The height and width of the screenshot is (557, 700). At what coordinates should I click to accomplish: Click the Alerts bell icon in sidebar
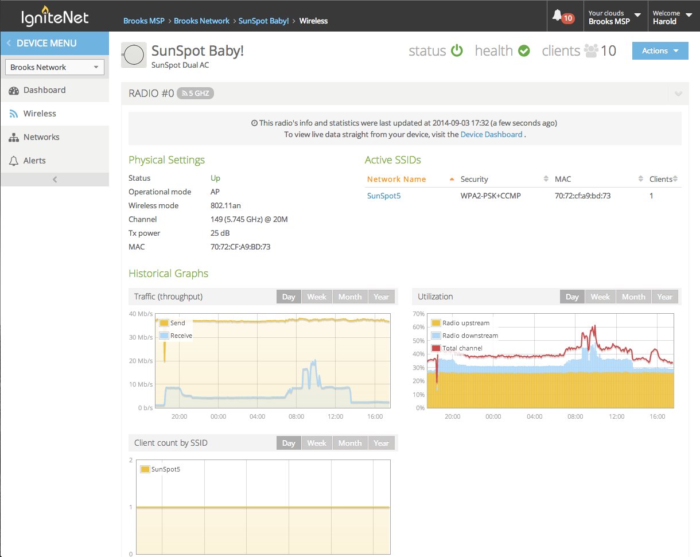[x=14, y=161]
